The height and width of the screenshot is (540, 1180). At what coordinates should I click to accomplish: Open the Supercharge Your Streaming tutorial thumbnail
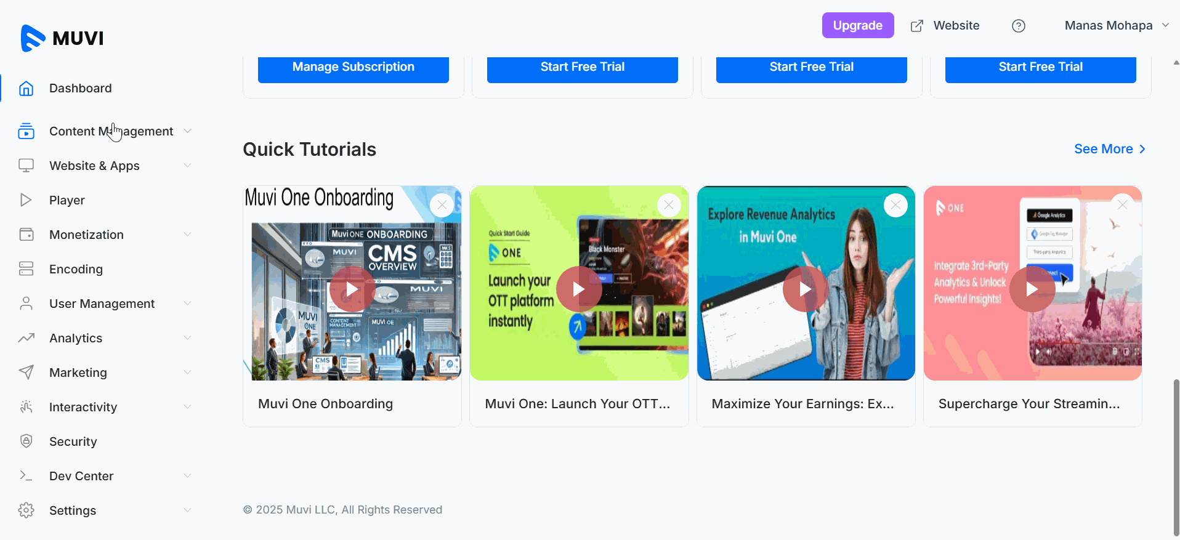coord(1032,283)
